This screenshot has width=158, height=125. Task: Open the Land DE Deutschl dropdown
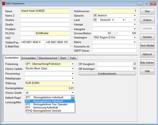click(x=113, y=20)
